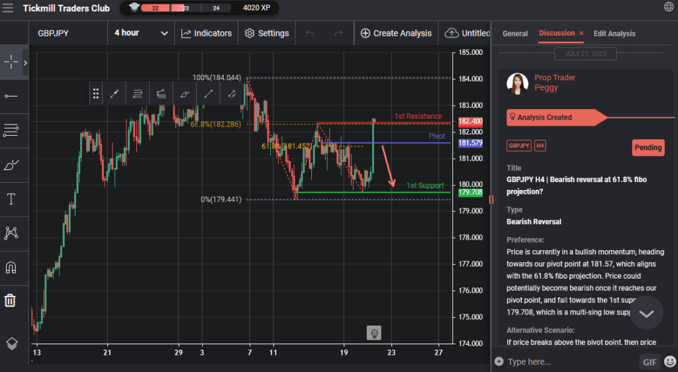Pick the trend-based Fib extension in floating toolbar
This screenshot has height=372, width=678.
[161, 93]
